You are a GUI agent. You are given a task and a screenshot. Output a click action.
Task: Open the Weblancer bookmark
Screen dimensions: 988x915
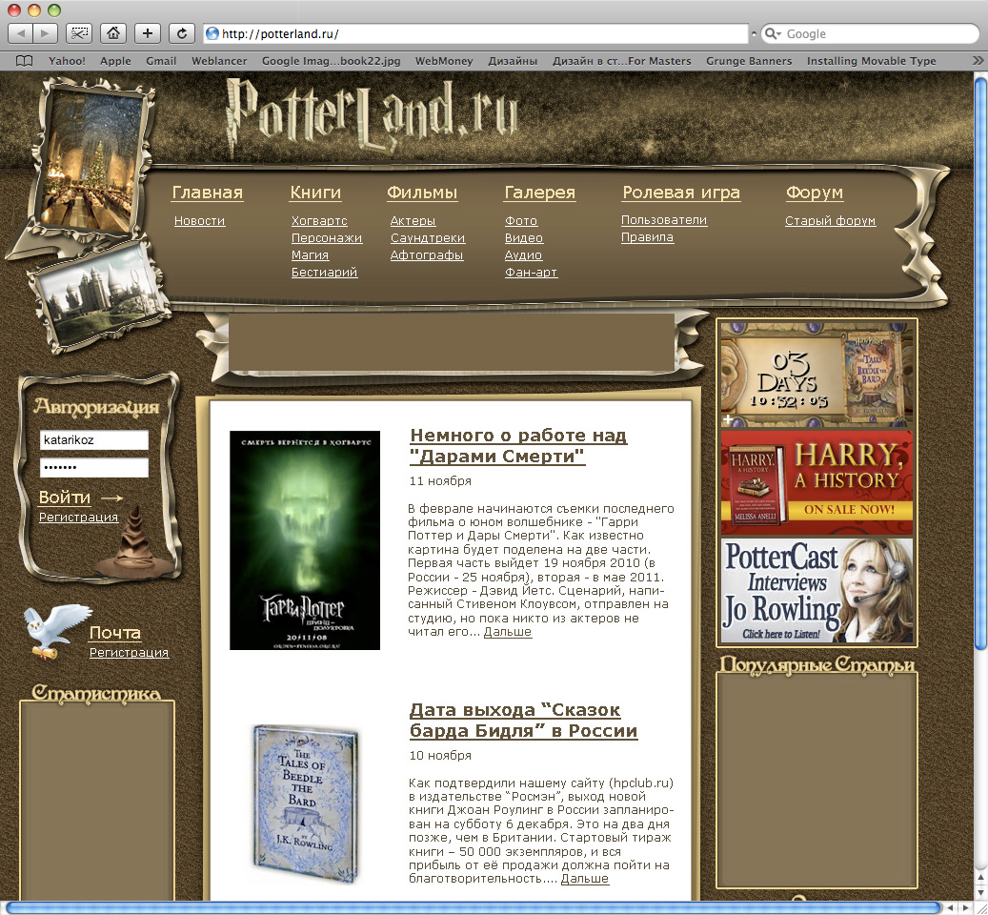click(219, 61)
